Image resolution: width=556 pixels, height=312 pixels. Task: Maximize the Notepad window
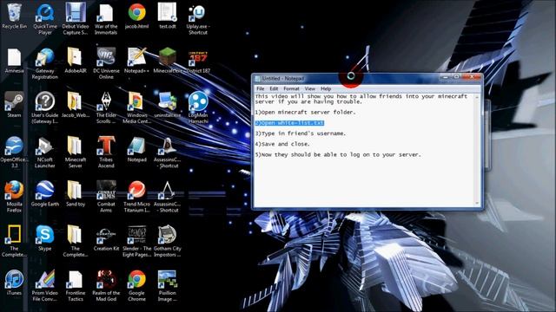click(x=457, y=77)
